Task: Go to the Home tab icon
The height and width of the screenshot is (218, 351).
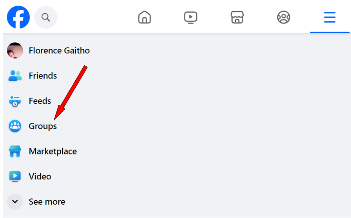Action: click(x=145, y=17)
